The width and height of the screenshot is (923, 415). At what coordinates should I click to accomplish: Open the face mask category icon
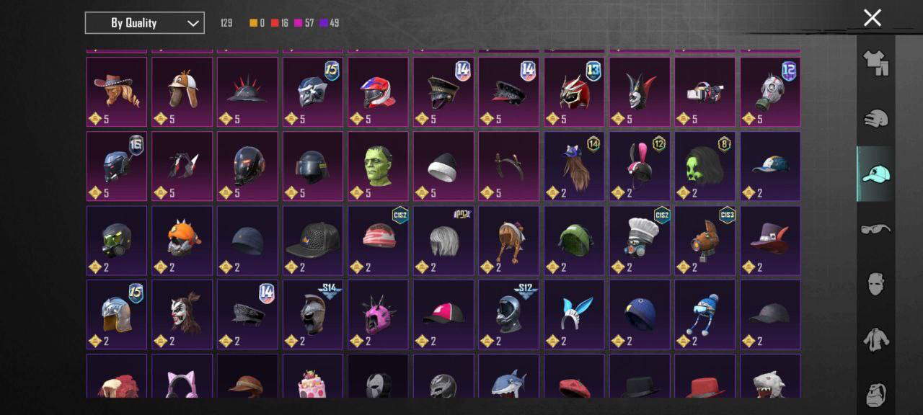[x=875, y=284]
